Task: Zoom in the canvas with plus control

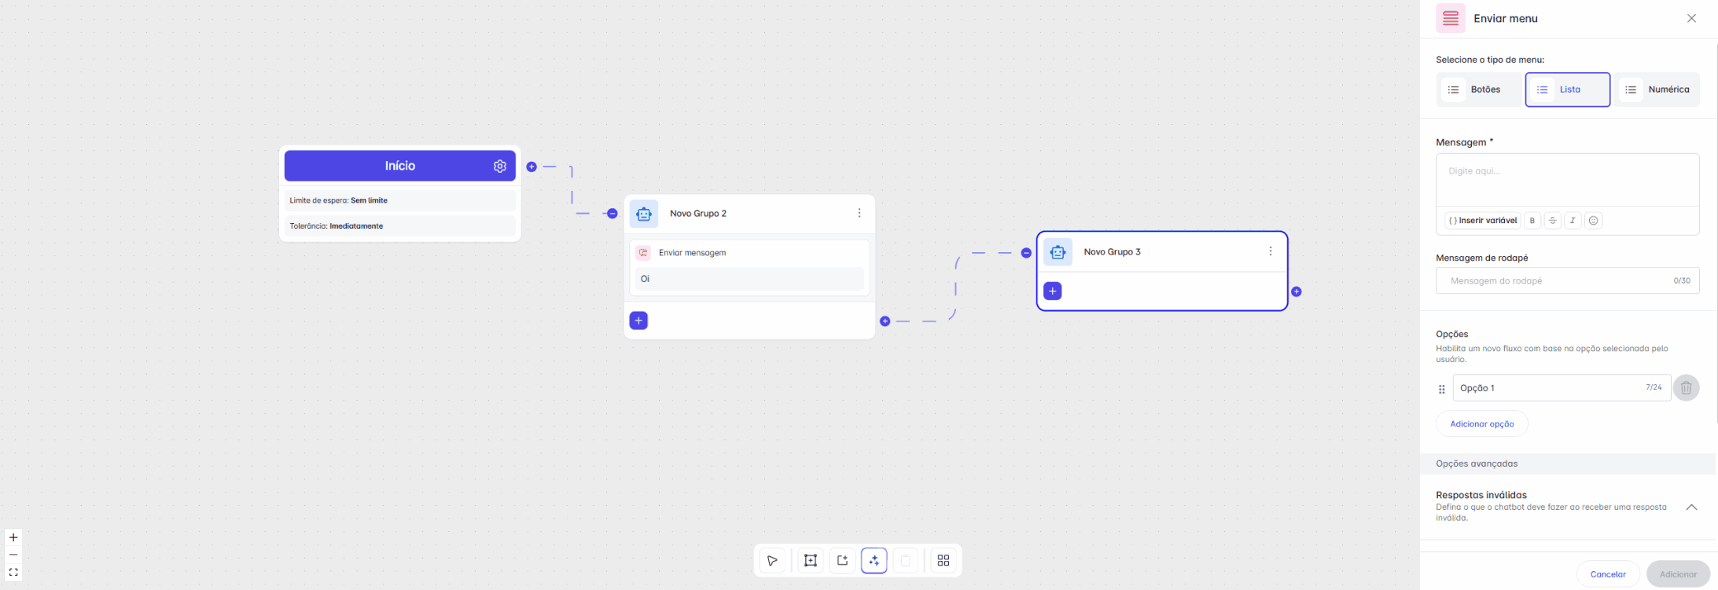Action: coord(13,537)
